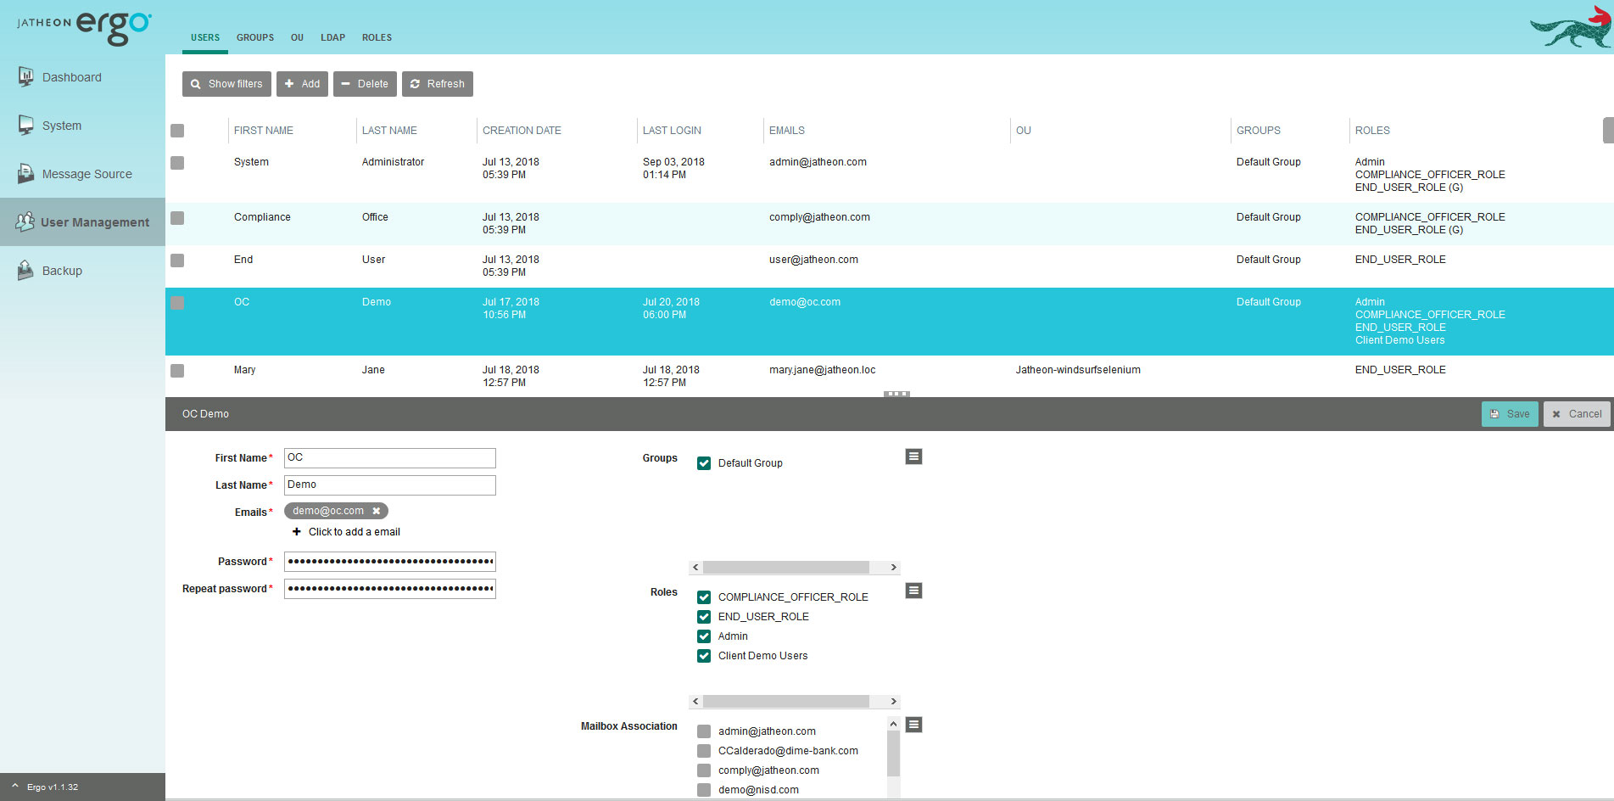Click the dragon mascot logo
The image size is (1614, 801).
coord(1571,27)
